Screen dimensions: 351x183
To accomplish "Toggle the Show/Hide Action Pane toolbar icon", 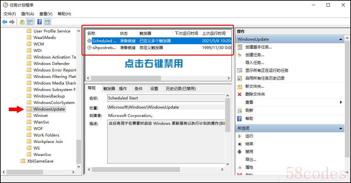I will (48, 22).
